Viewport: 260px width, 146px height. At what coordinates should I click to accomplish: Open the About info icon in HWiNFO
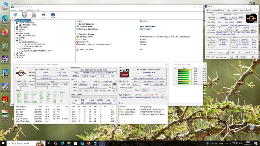pos(53,15)
